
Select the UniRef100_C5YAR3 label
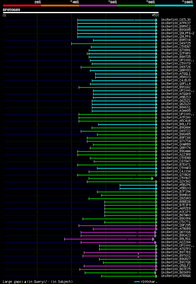coord(176,168)
